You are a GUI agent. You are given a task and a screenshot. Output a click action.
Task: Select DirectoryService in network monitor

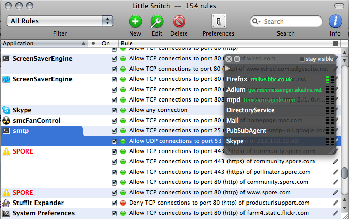pyautogui.click(x=250, y=110)
